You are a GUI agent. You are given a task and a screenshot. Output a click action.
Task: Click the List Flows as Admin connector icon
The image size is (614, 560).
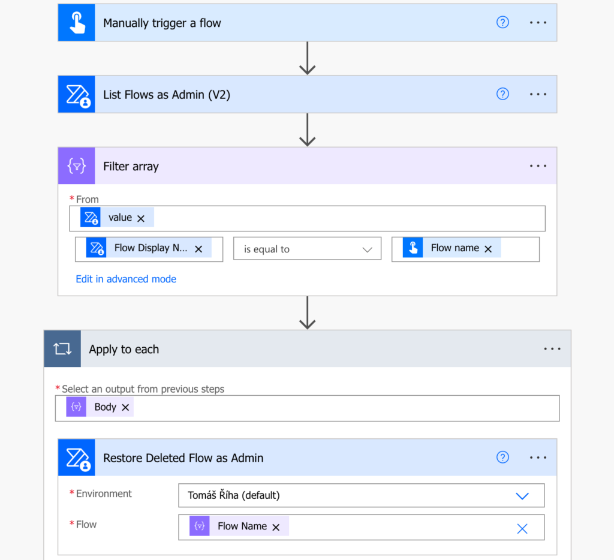click(76, 94)
